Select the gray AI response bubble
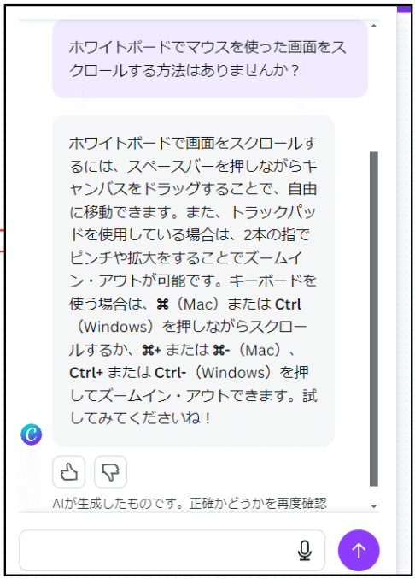Viewport: 415px width, 579px height. pos(194,281)
